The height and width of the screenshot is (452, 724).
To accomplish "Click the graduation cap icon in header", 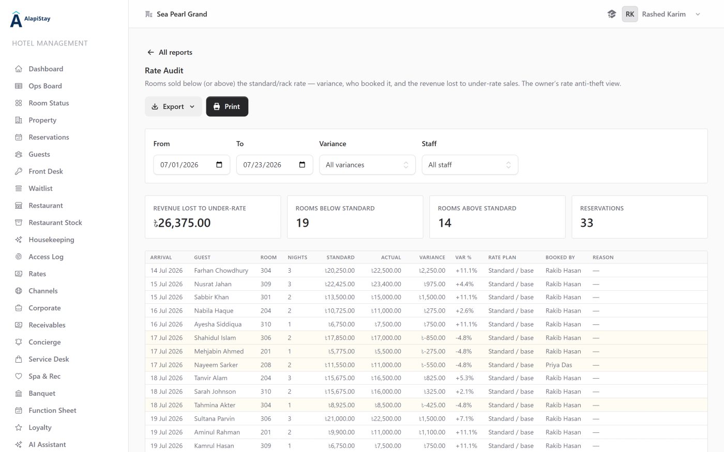I will tap(612, 14).
